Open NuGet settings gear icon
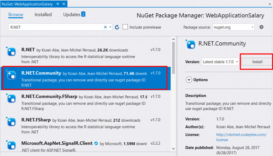273x156 pixels. [x=262, y=27]
